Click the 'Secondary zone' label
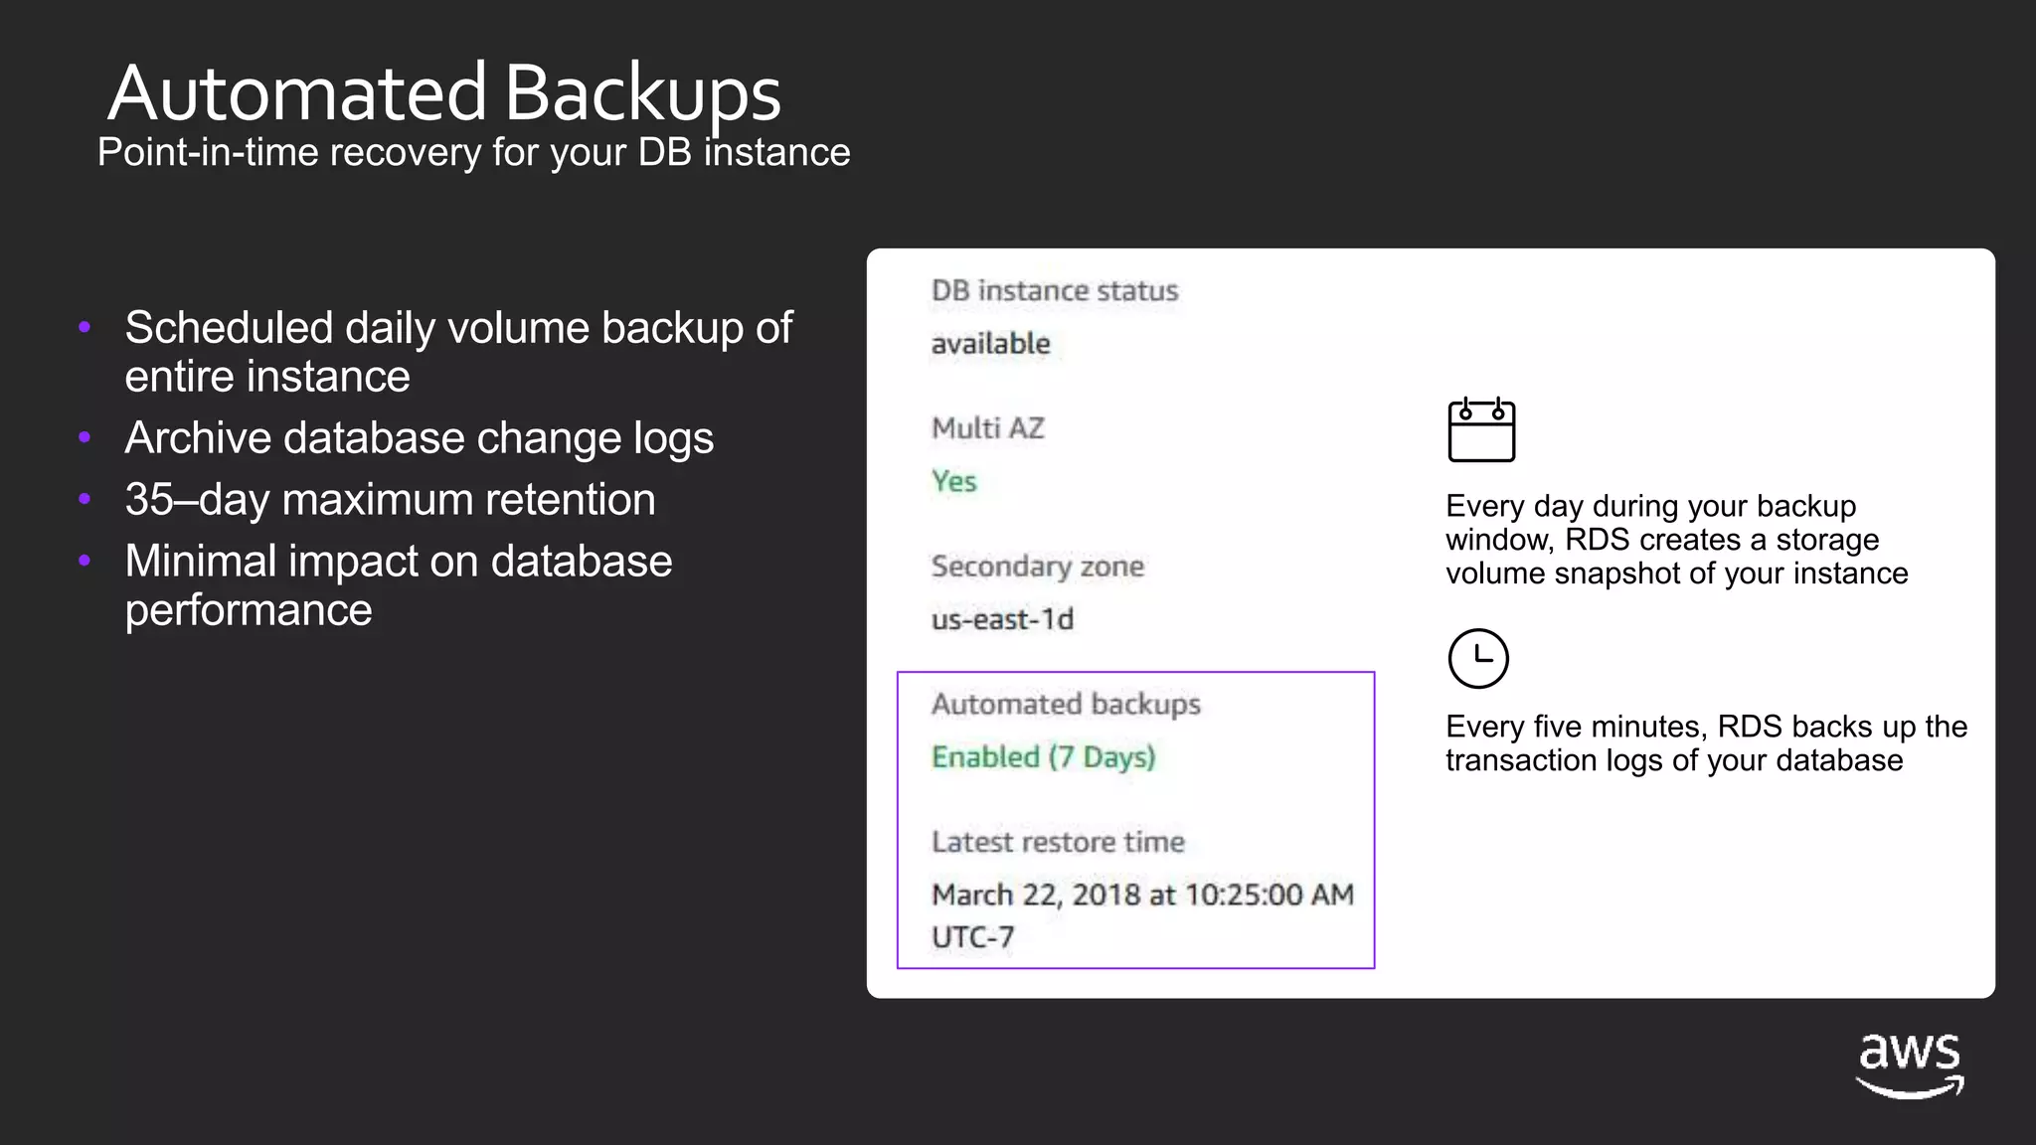Image resolution: width=2036 pixels, height=1145 pixels. [1038, 567]
